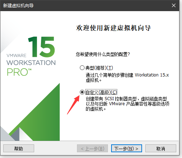Select the 自定义(高级) radio button
This screenshot has height=158, width=182.
[x=82, y=92]
